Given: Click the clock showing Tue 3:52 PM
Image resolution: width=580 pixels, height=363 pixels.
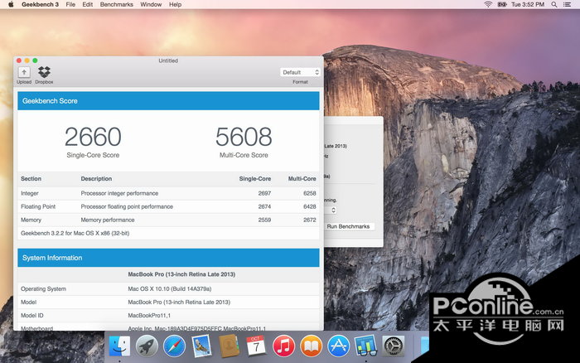Looking at the screenshot, I should pos(528,4).
